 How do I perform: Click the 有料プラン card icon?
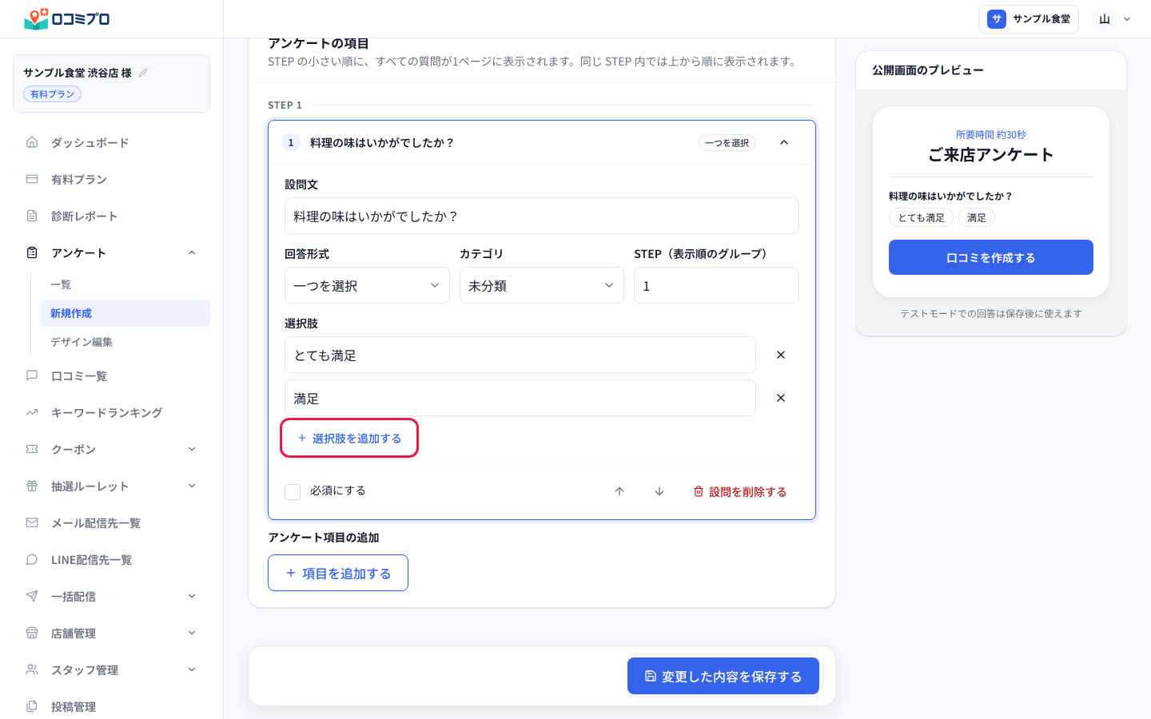coord(32,179)
